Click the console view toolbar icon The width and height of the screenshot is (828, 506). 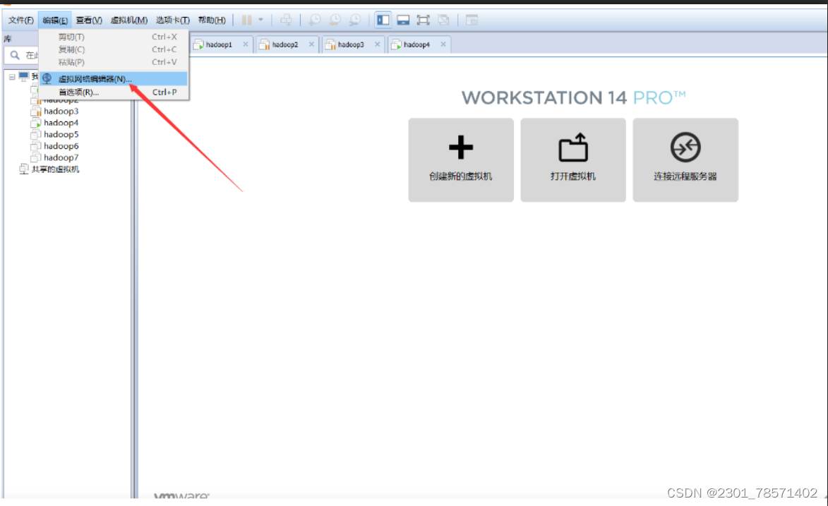pyautogui.click(x=472, y=20)
